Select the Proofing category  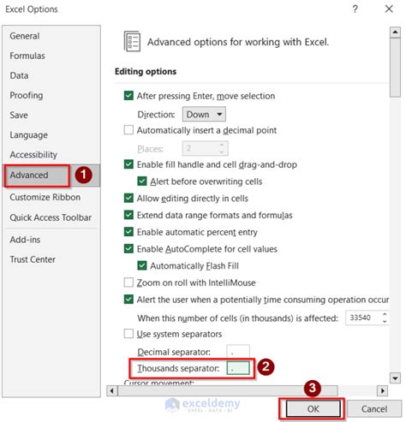(27, 95)
